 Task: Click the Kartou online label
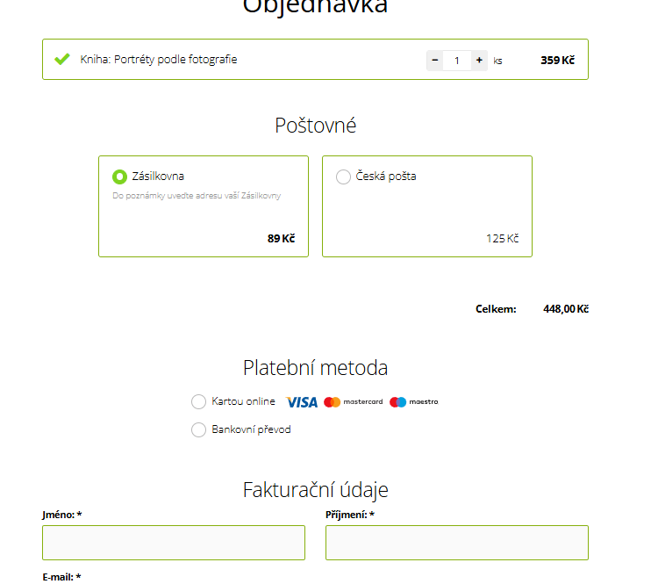pyautogui.click(x=243, y=401)
